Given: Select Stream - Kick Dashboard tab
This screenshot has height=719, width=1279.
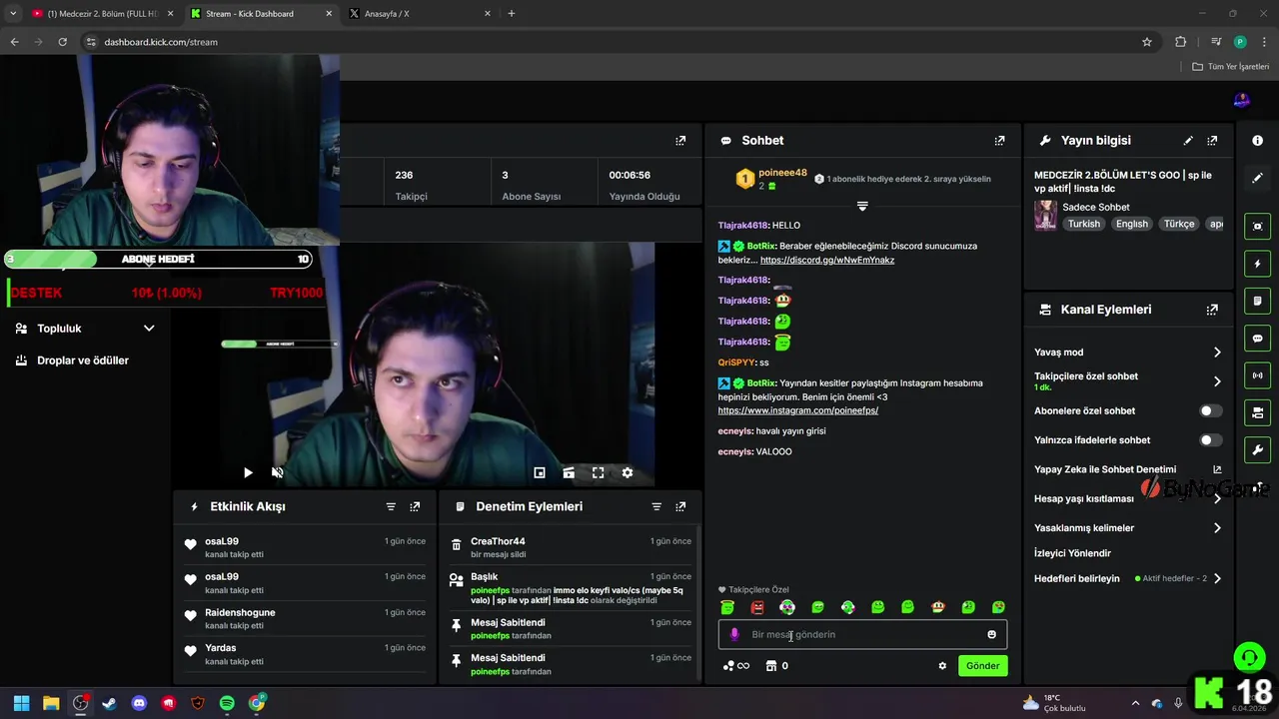Looking at the screenshot, I should click(x=261, y=14).
